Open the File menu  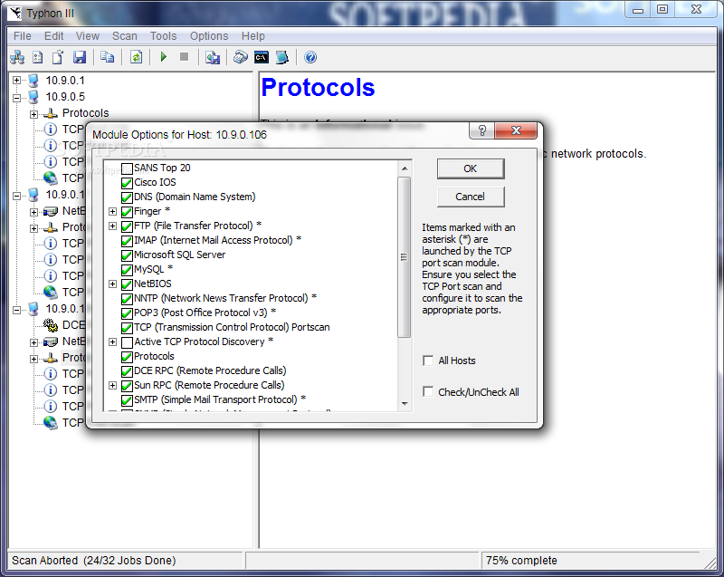coord(22,36)
